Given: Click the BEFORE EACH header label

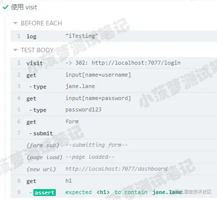Looking at the screenshot, I should pos(41,23).
